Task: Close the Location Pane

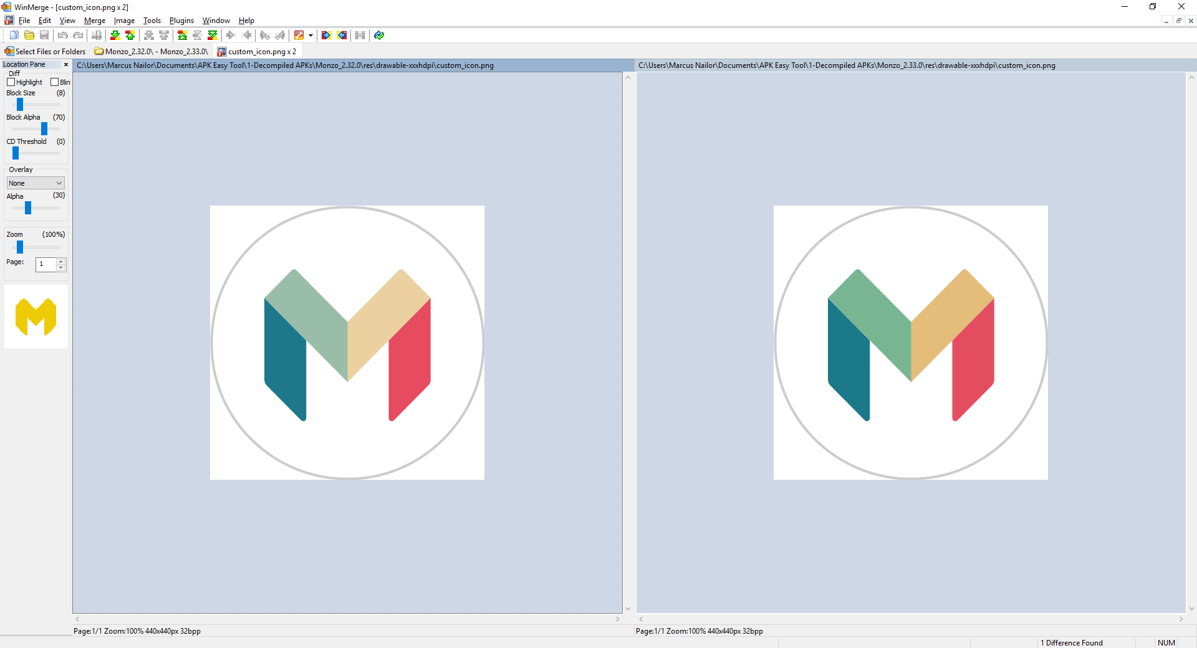Action: [66, 65]
